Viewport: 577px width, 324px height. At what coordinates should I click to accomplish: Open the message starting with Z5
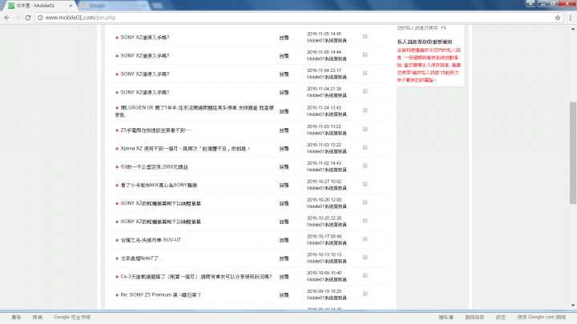155,130
